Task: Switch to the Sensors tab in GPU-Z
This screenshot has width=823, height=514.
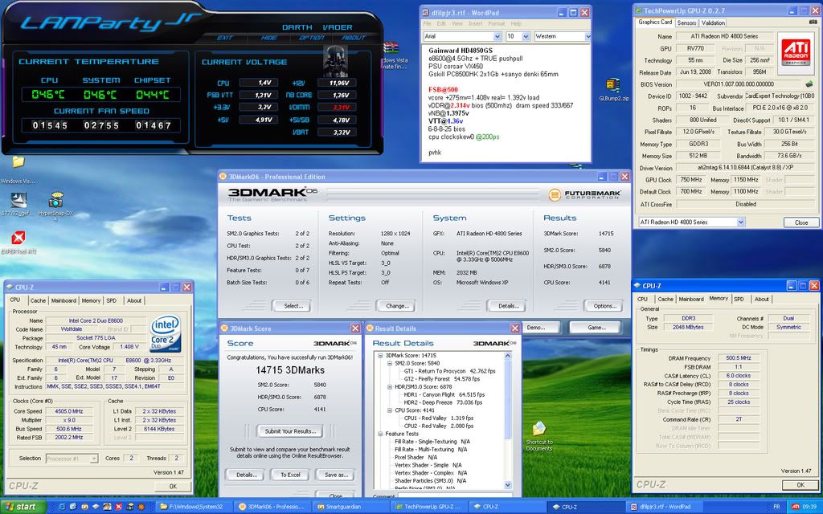Action: [686, 23]
